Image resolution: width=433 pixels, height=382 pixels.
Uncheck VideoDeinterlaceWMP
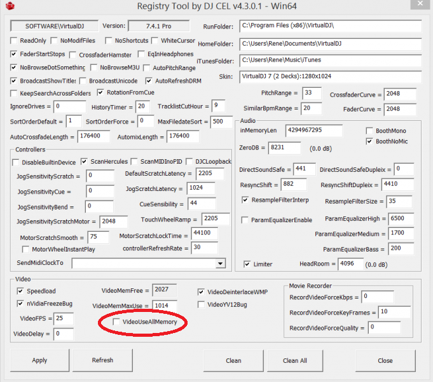point(201,292)
